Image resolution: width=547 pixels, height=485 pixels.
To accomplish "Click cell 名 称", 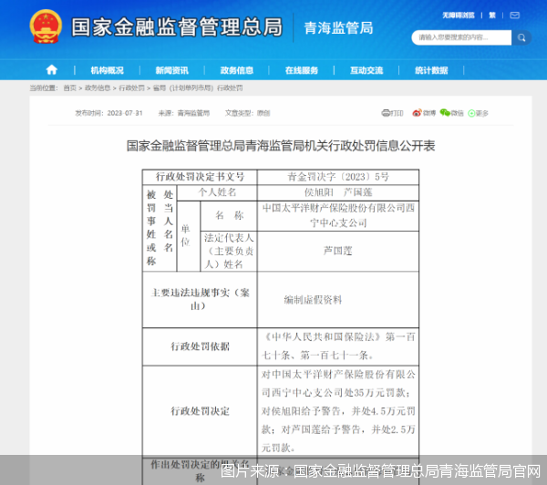I will click(229, 216).
